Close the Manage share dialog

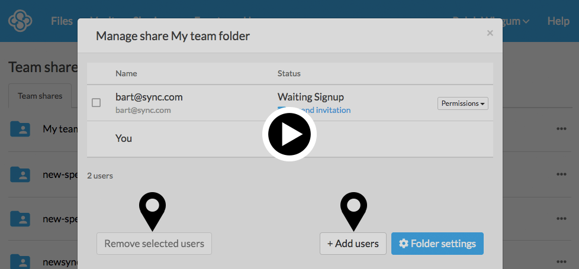490,33
